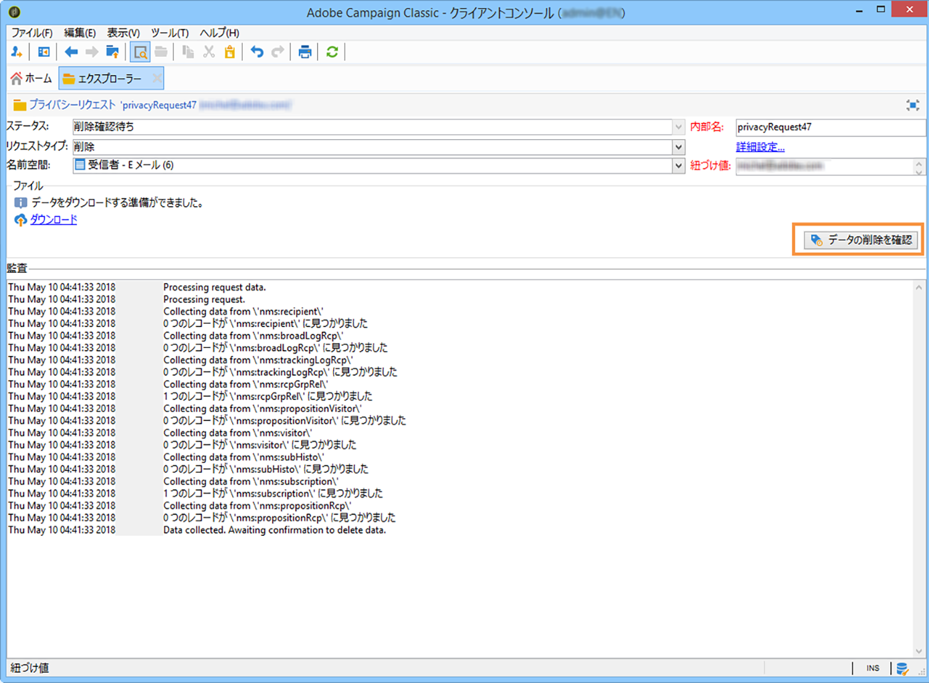The image size is (929, 683).
Task: Click the ダウンロード link
Action: pos(54,220)
